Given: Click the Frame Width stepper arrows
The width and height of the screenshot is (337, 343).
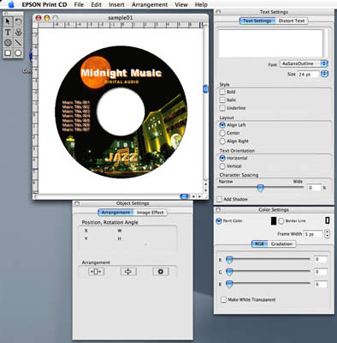Looking at the screenshot, I should click(x=328, y=234).
